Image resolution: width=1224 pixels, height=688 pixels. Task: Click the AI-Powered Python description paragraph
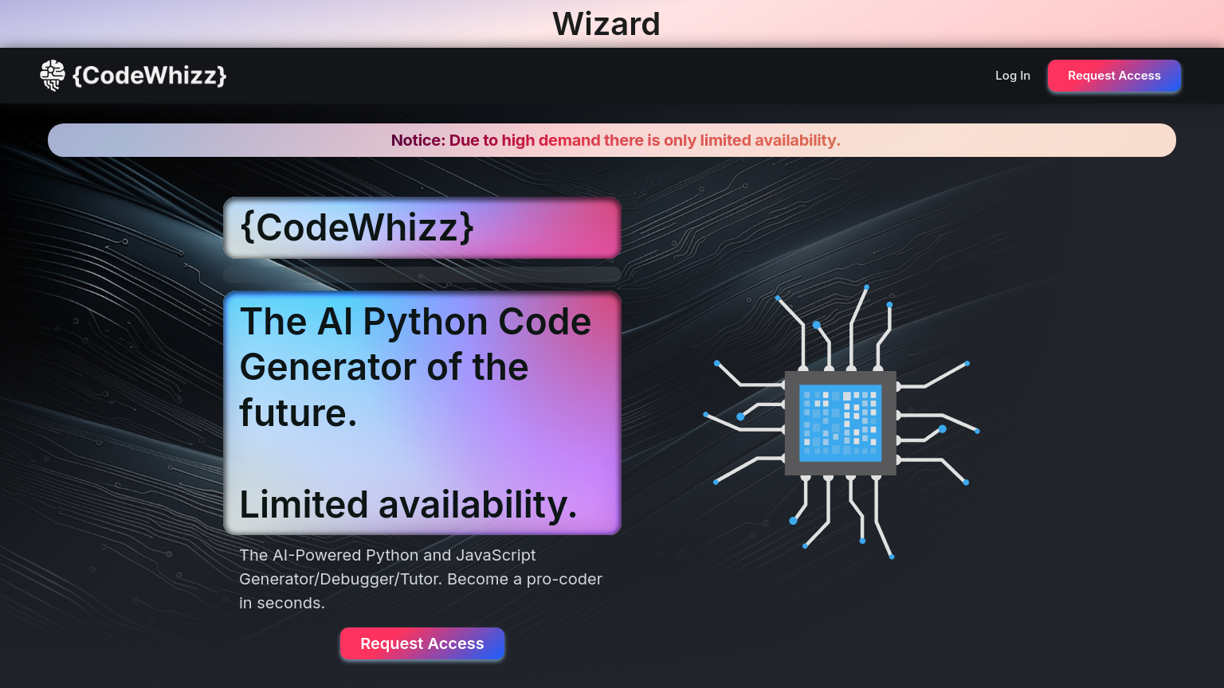point(421,579)
